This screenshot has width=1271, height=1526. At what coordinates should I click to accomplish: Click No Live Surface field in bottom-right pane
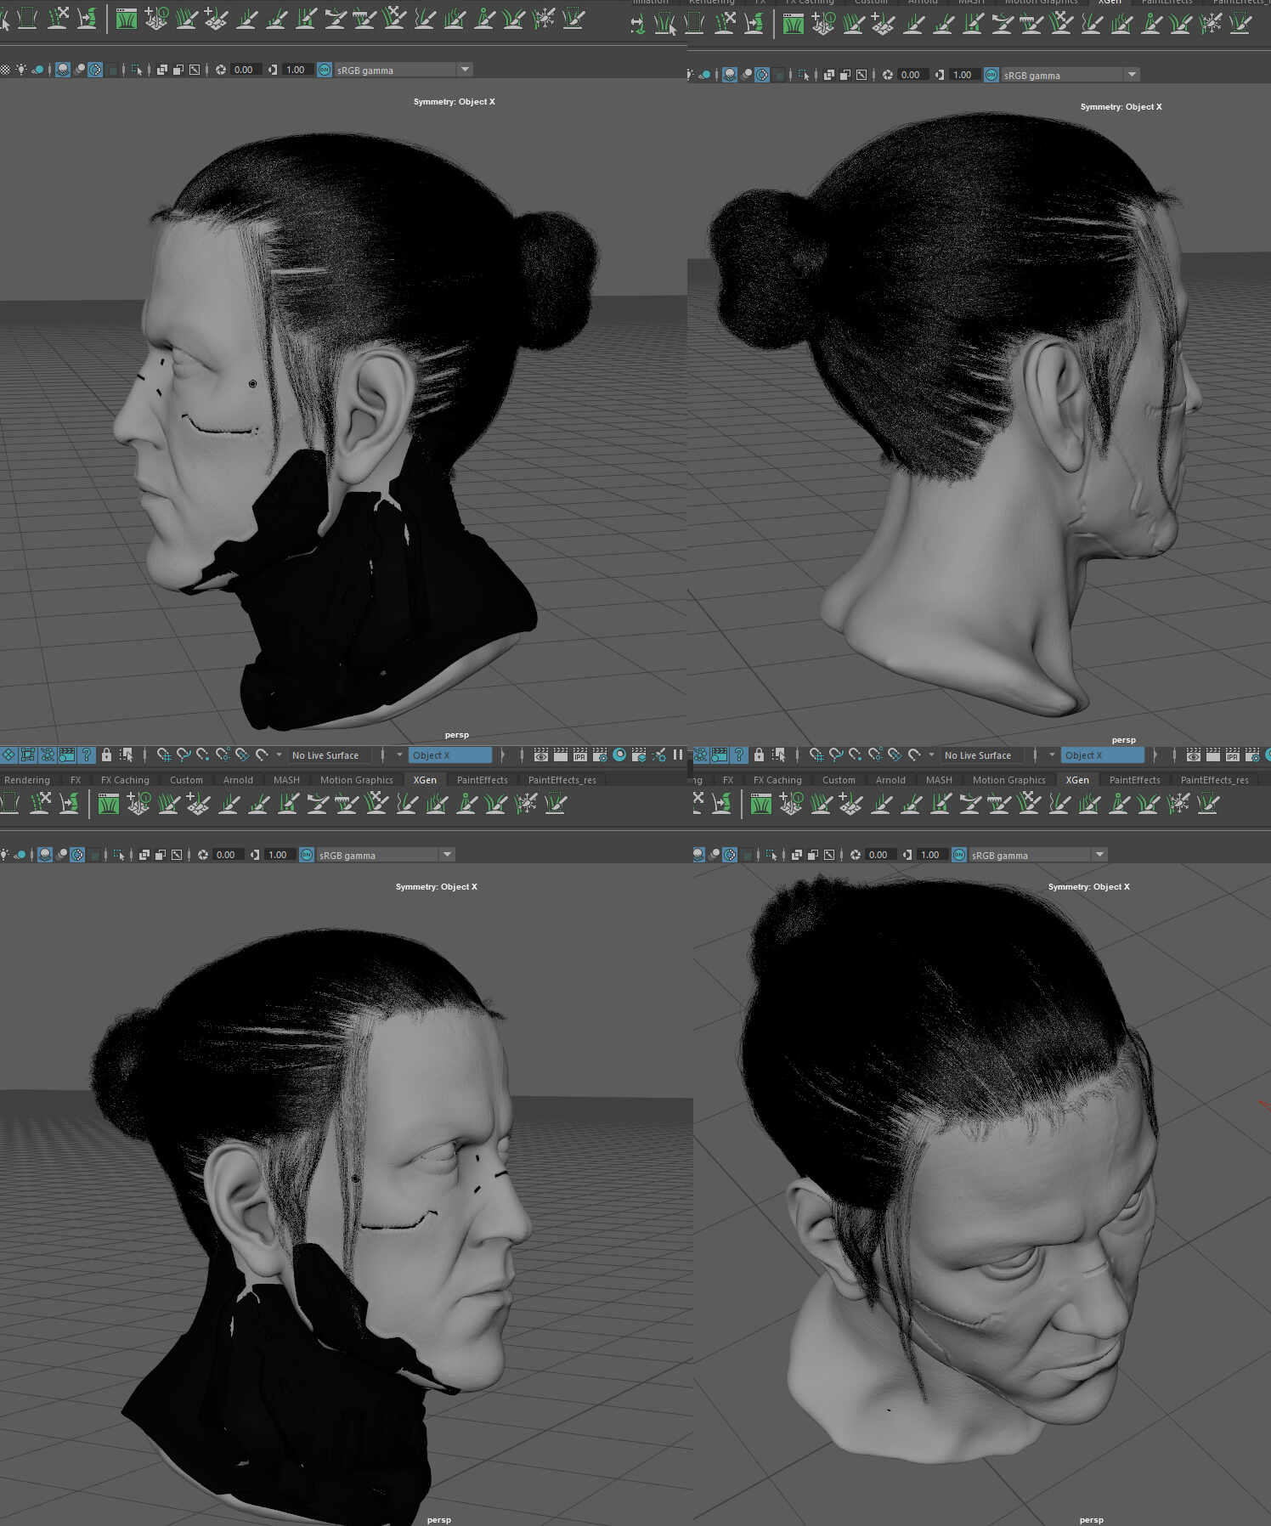(x=984, y=755)
